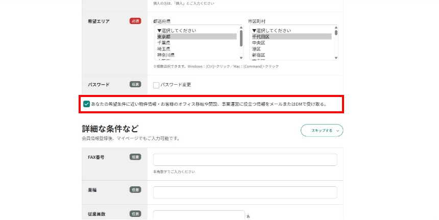Click the 従業員数 input box
The width and height of the screenshot is (439, 220).
pyautogui.click(x=199, y=215)
